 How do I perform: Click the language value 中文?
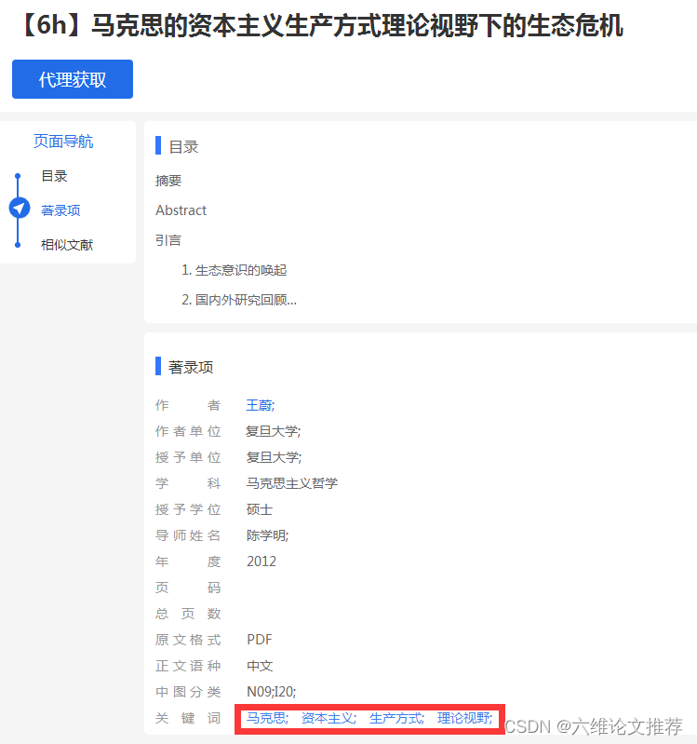pos(260,666)
